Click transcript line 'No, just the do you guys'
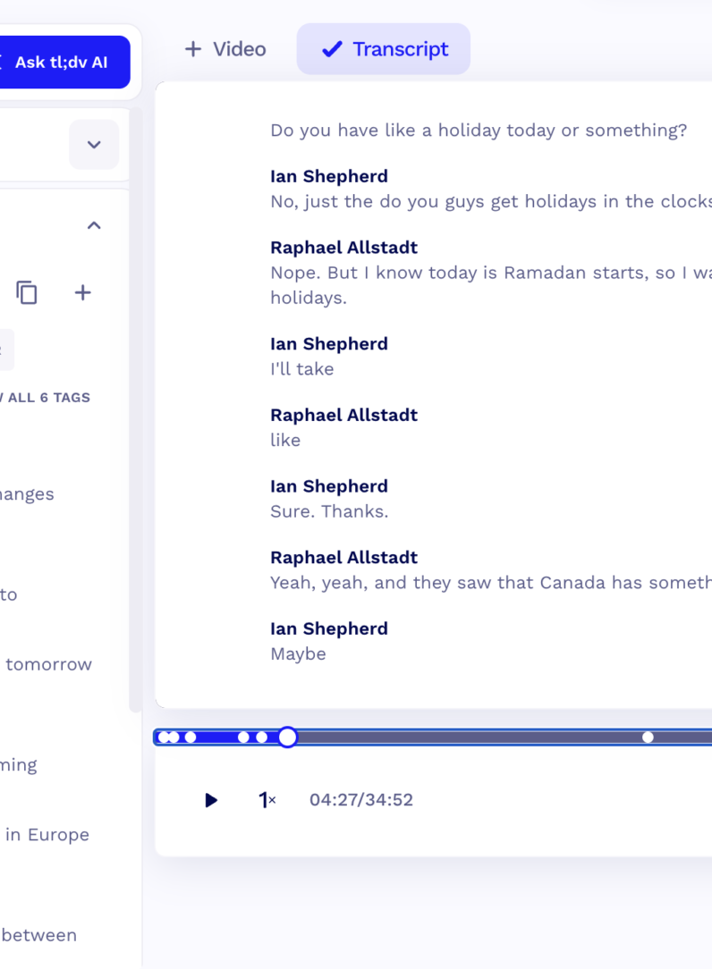 pos(491,201)
